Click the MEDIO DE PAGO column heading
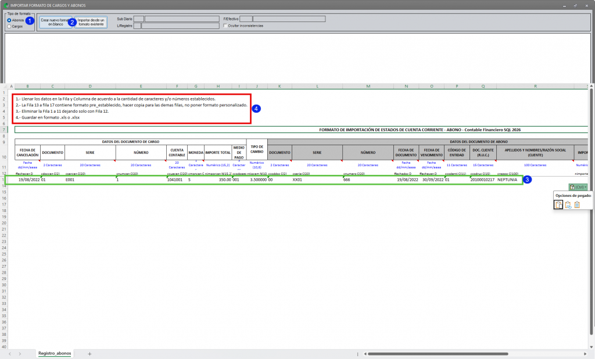595x359 pixels. pos(239,153)
